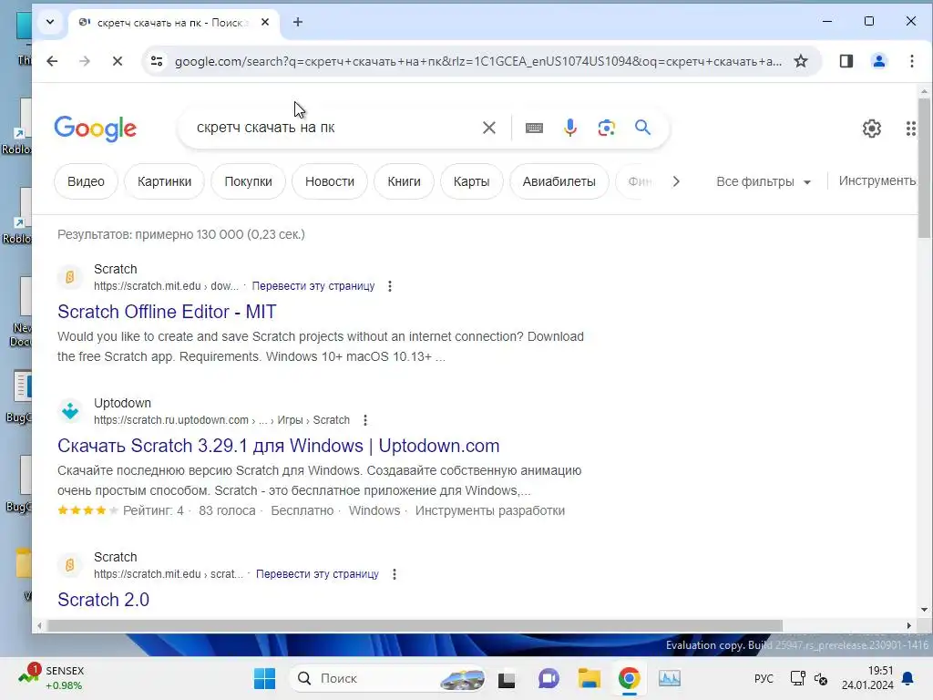Open the SENSEX stock widget

51,677
